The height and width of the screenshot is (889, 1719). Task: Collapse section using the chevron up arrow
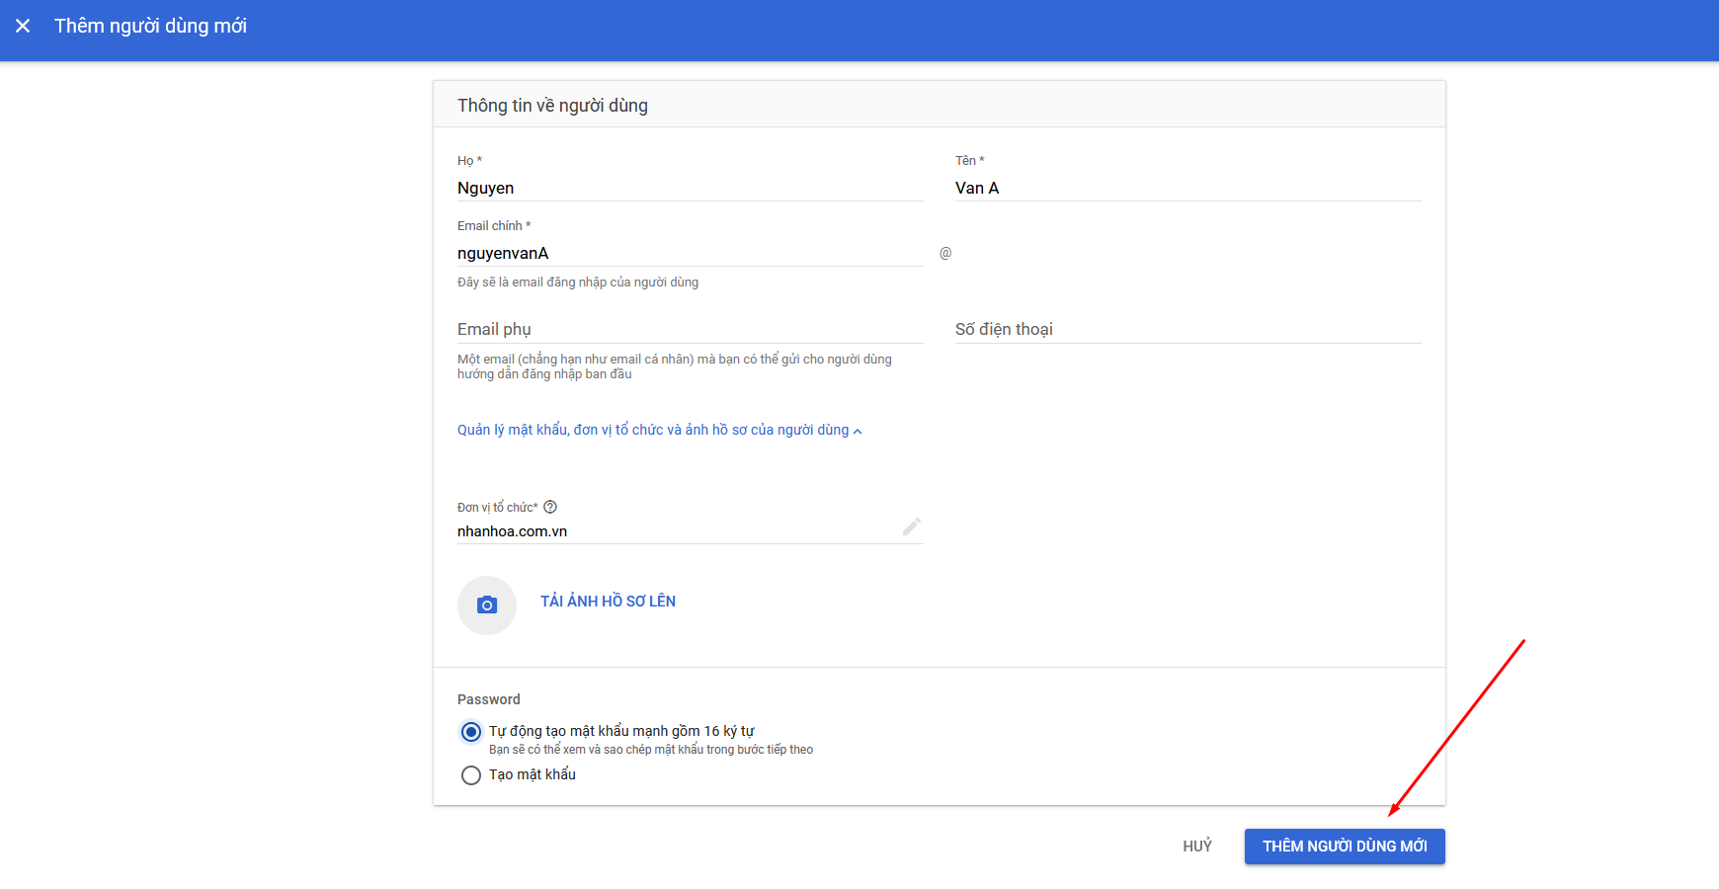pyautogui.click(x=858, y=432)
